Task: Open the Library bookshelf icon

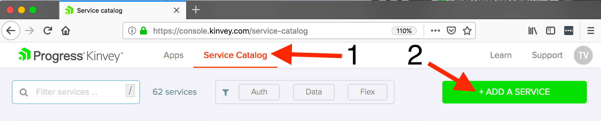Action: (x=533, y=31)
